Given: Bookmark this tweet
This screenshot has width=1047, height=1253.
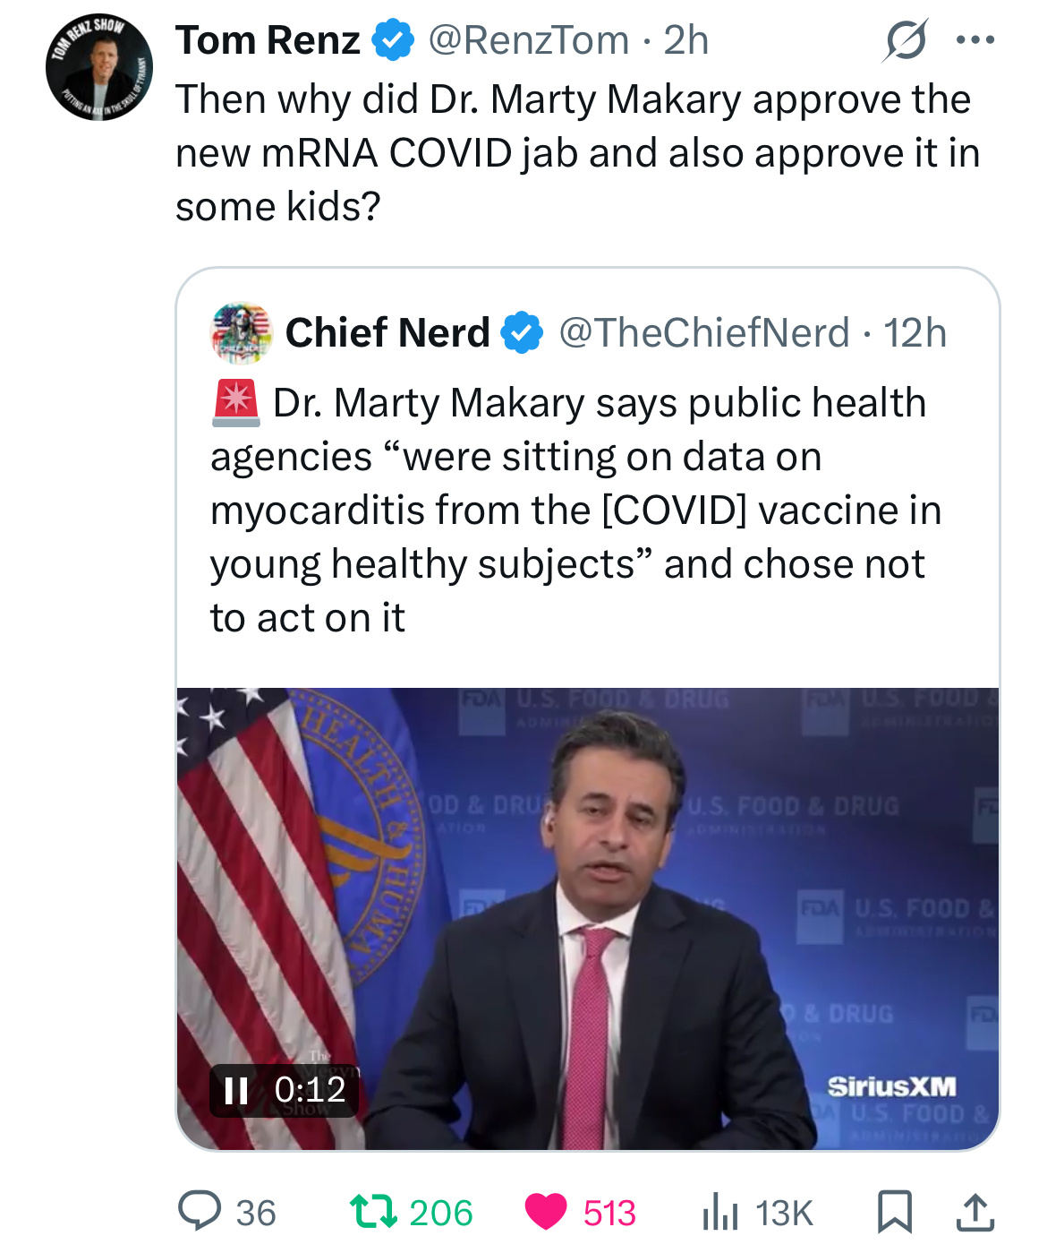Looking at the screenshot, I should pos(894,1212).
